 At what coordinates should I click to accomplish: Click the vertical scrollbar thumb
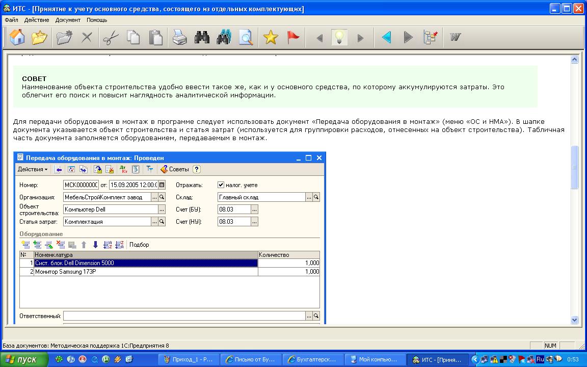pyautogui.click(x=575, y=167)
